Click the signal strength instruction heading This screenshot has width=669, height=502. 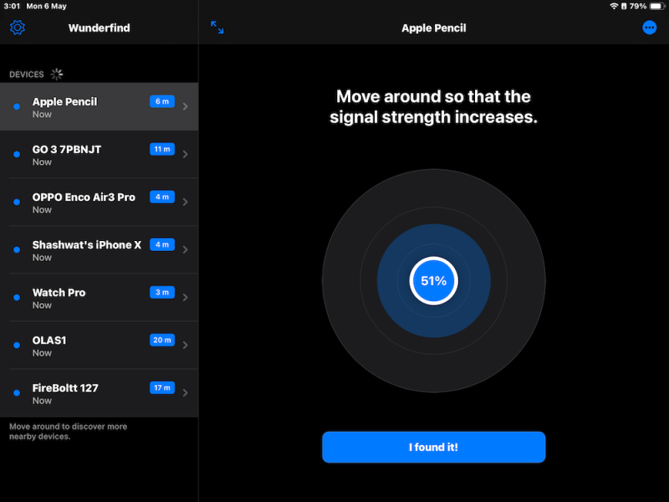coord(433,107)
